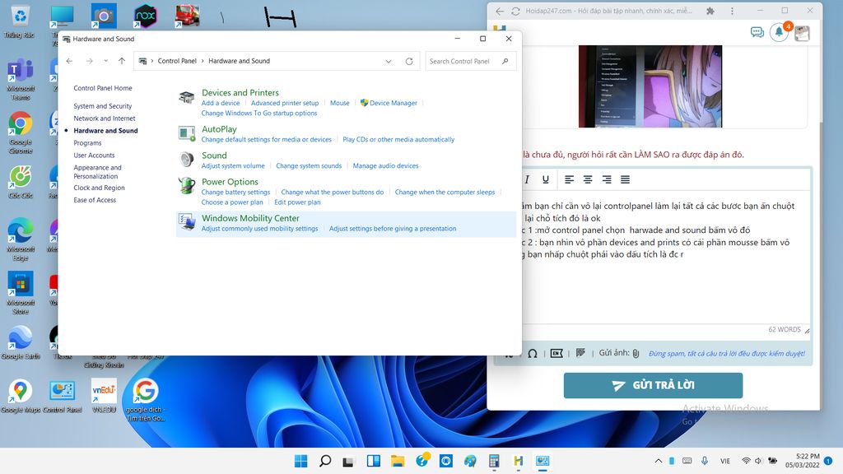Screen dimensions: 843x474
Task: Open the Windows Mobility Center icon
Action: (x=187, y=222)
